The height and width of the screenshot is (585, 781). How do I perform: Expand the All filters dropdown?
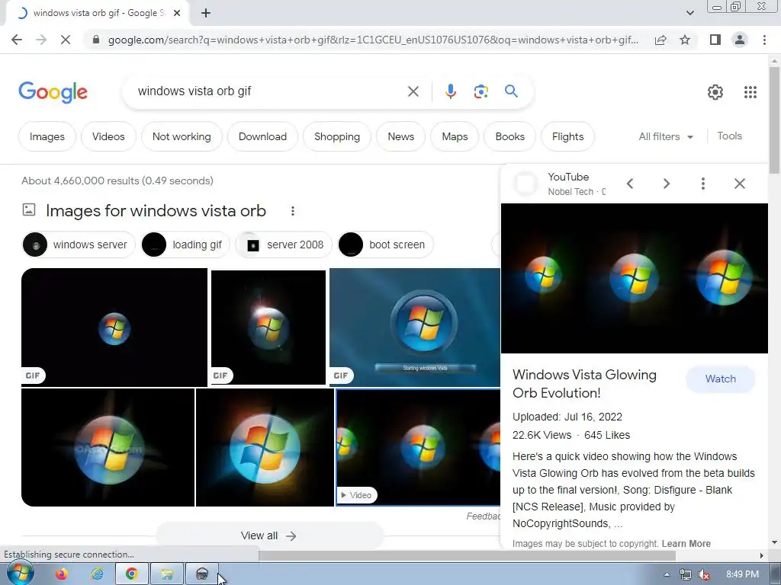(665, 136)
